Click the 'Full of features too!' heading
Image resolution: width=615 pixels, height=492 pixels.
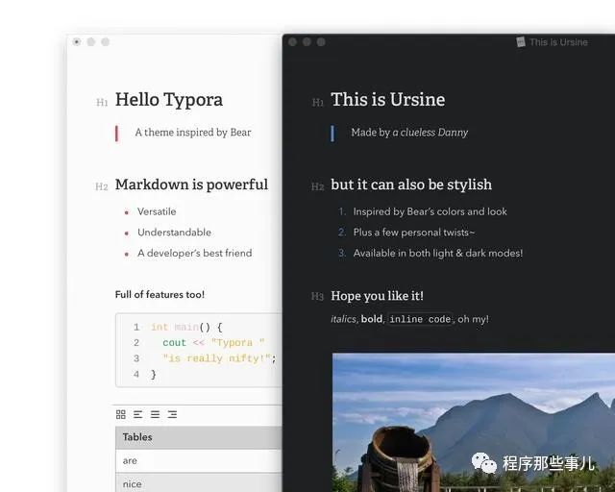click(x=160, y=295)
